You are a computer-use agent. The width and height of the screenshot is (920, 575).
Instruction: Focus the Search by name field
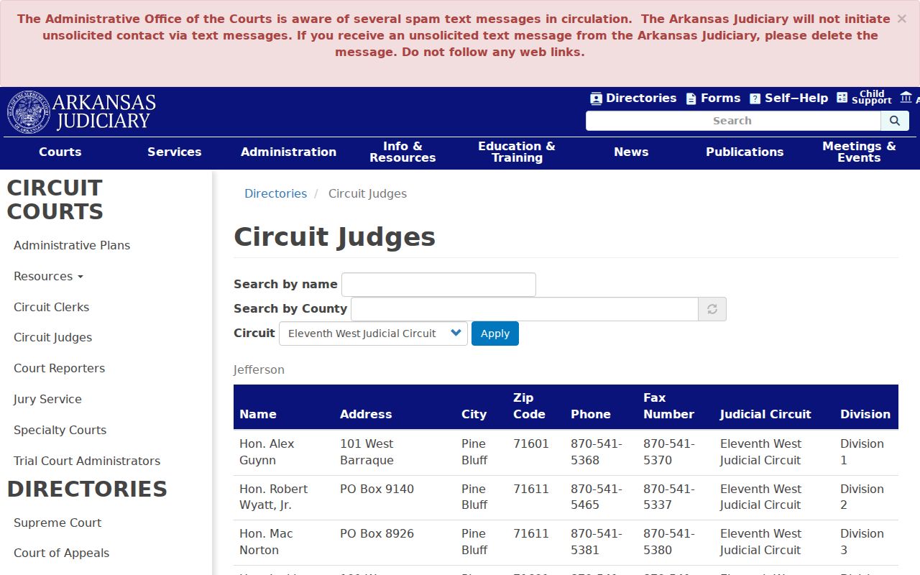(438, 285)
